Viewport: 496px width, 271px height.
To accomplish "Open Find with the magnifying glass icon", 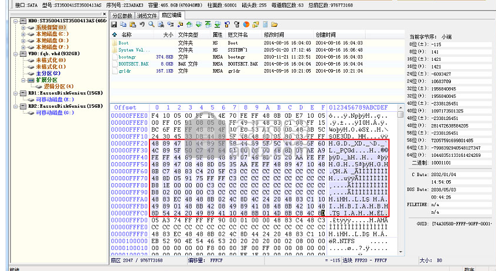I will pyautogui.click(x=151, y=25).
